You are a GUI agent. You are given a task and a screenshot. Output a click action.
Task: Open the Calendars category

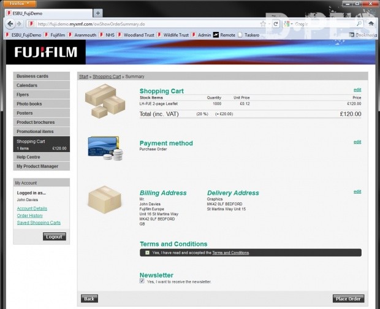tap(42, 85)
